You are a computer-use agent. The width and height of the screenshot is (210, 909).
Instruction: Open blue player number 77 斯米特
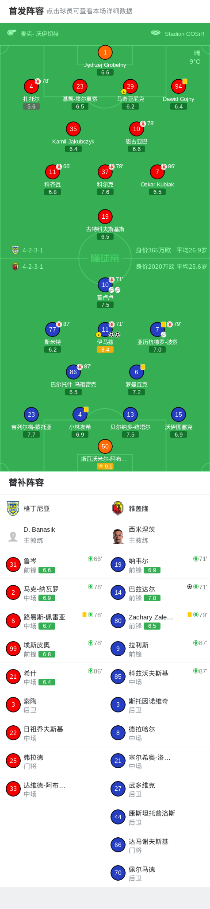pos(53,329)
